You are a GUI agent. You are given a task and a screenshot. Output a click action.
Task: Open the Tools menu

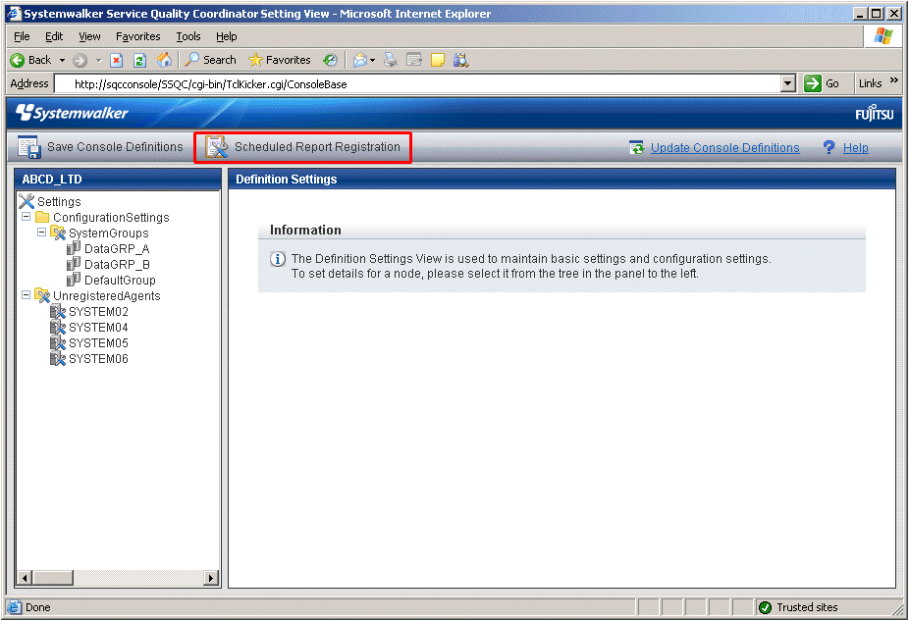pyautogui.click(x=188, y=36)
